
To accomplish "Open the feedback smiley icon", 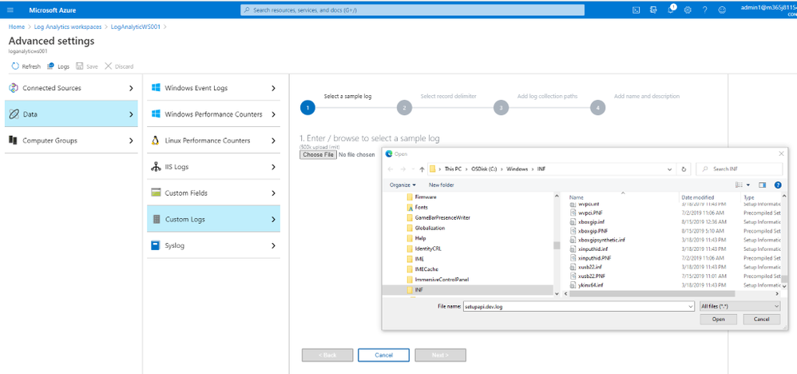I will tap(722, 10).
